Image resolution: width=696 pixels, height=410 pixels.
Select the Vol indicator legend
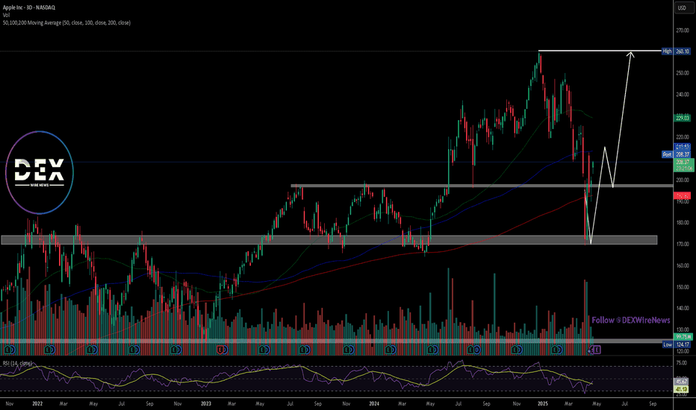6,15
